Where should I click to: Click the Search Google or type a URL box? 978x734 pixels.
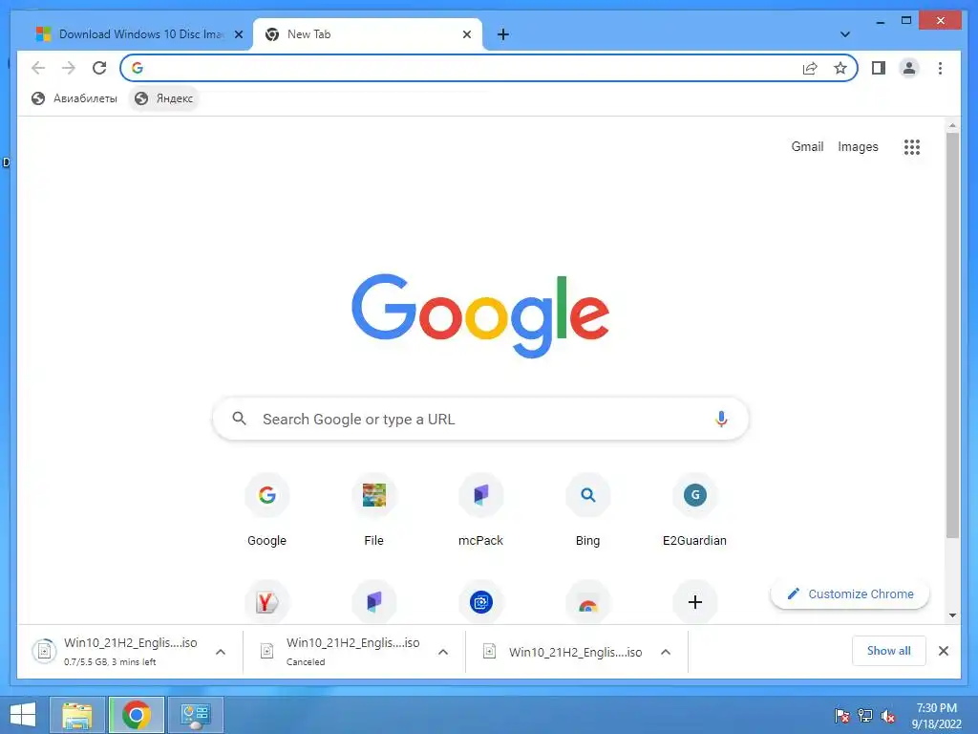(480, 419)
